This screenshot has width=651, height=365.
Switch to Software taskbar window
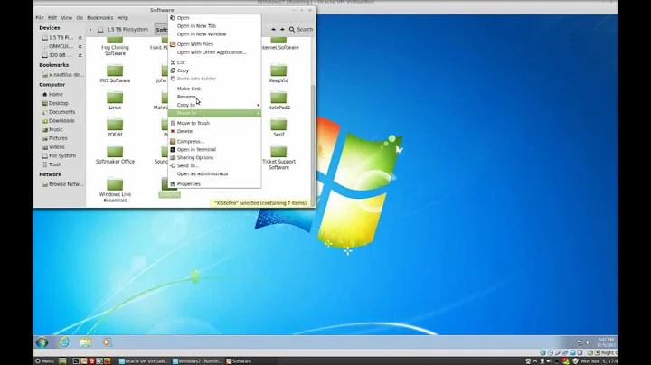click(239, 361)
